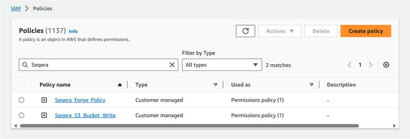This screenshot has height=139, width=410.
Task: Go to previous page arrow
Action: tap(349, 65)
